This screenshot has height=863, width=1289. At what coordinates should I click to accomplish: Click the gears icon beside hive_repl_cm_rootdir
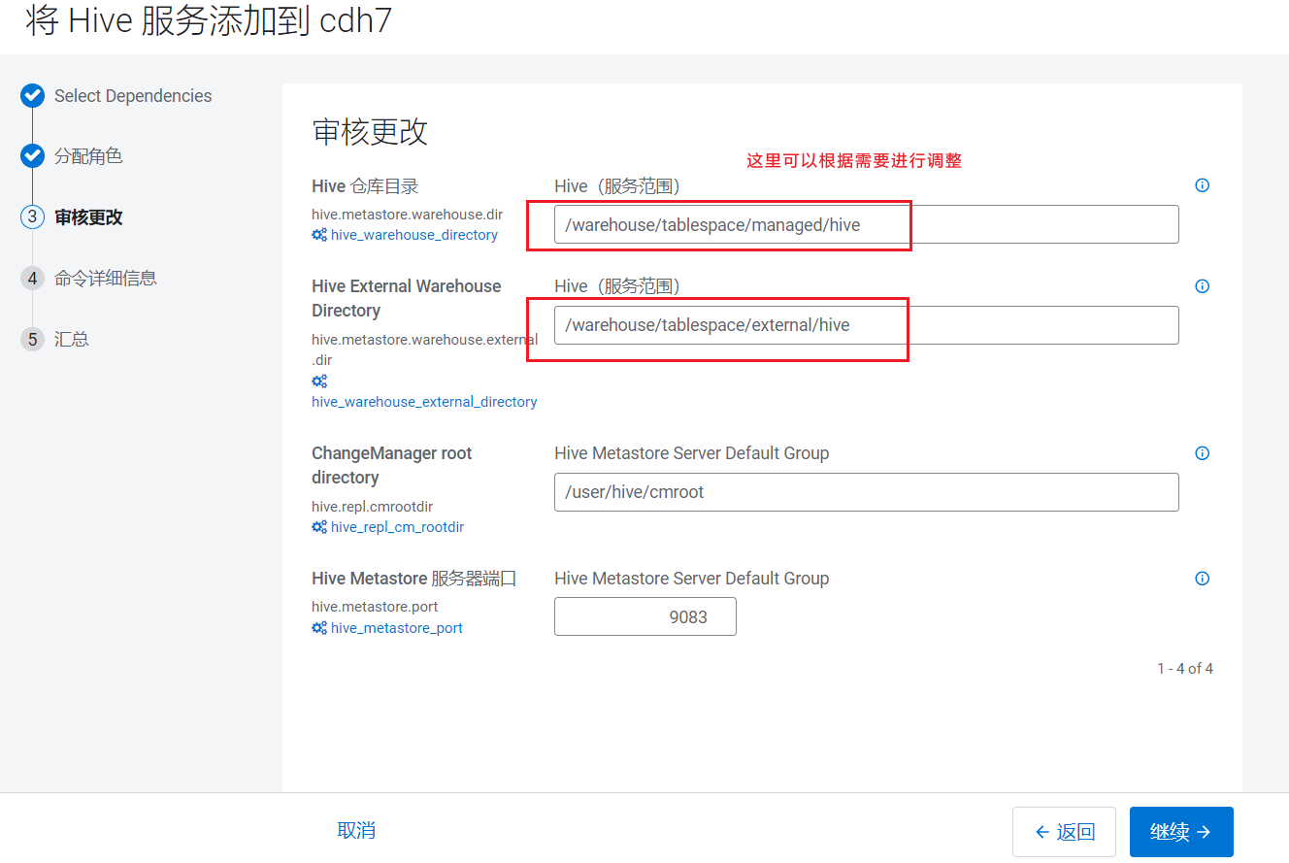(x=319, y=527)
